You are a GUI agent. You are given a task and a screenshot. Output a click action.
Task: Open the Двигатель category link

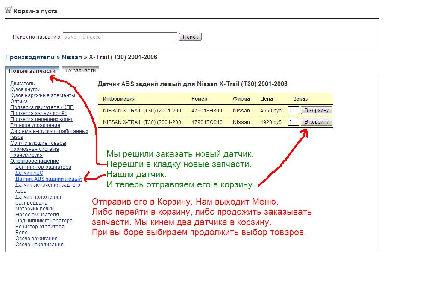click(x=22, y=84)
